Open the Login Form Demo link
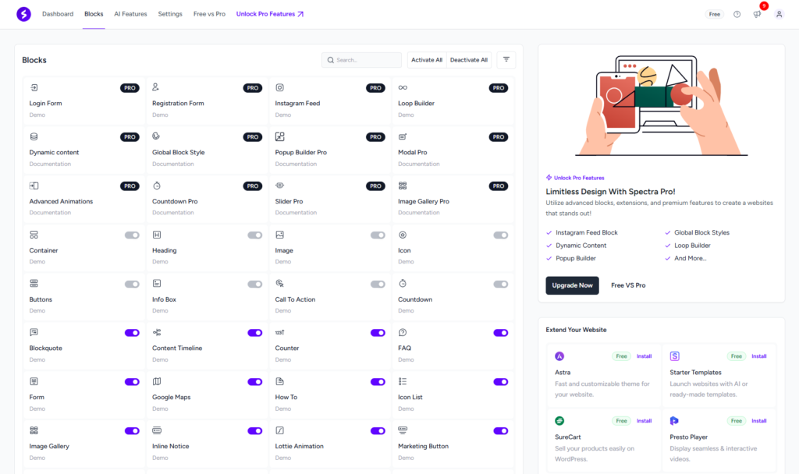799x474 pixels. [x=37, y=115]
